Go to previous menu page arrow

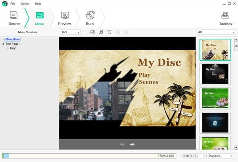(x=122, y=145)
